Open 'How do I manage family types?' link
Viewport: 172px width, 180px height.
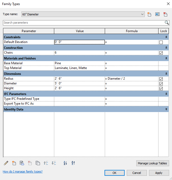[22, 172]
